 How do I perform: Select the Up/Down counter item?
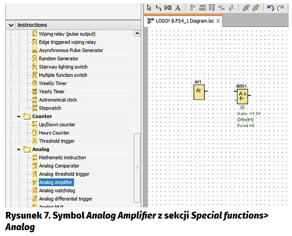point(57,125)
